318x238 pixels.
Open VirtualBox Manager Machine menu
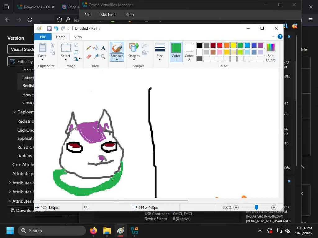point(108,15)
